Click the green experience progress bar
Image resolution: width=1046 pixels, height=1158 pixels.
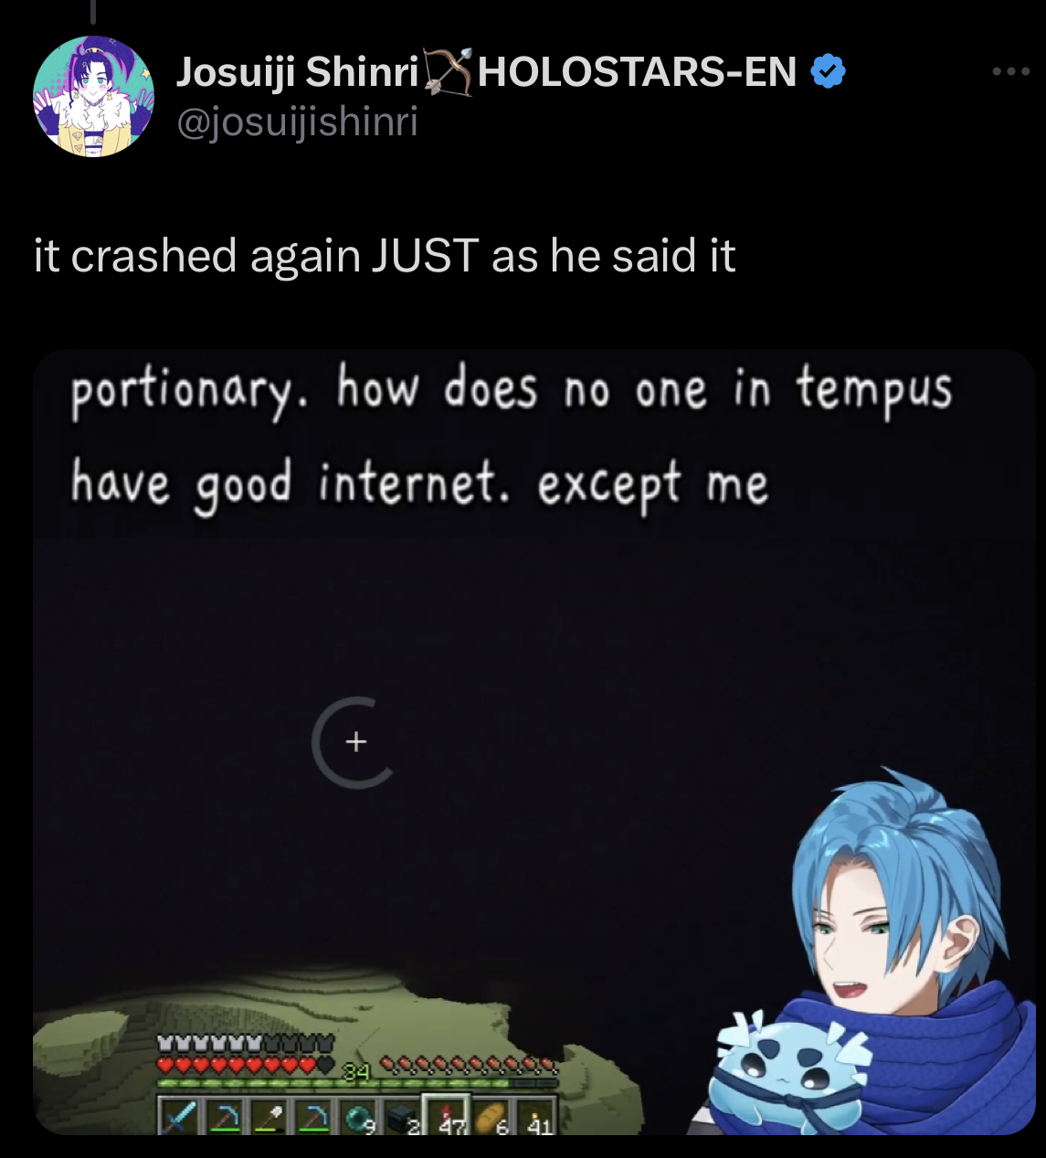357,1083
